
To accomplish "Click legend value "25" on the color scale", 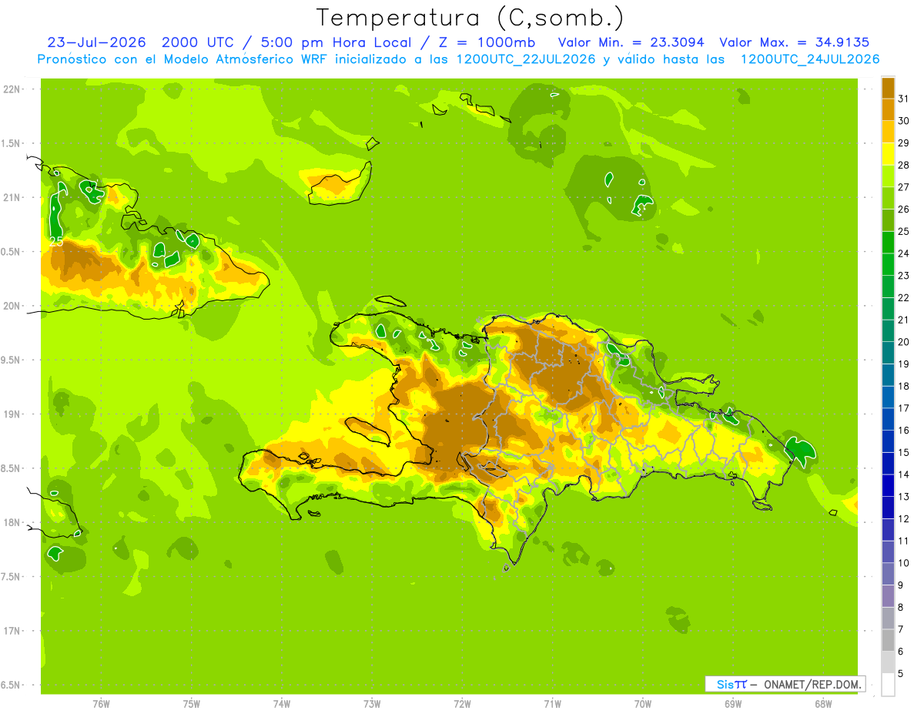I will [904, 231].
